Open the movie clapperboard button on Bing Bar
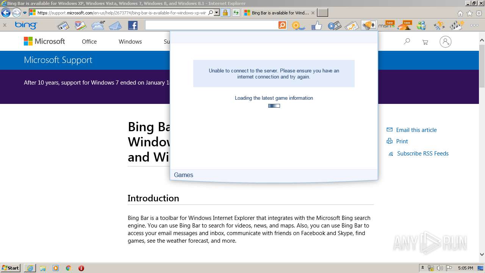Viewport: 485px width, 273px height. tap(457, 26)
